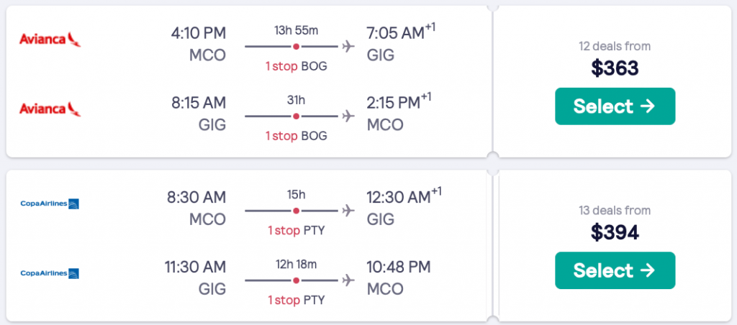The height and width of the screenshot is (325, 737).
Task: Click the 4:10 PM MCO departure time
Action: click(199, 33)
